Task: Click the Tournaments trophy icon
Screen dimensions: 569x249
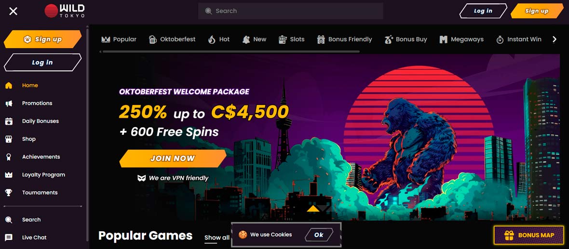Action: [9, 193]
